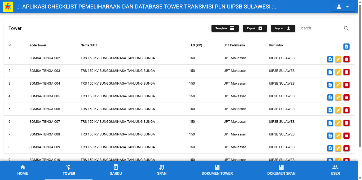The width and height of the screenshot is (362, 180).
Task: View details of SGMSA-TBNGA 008
Action: [x=330, y=135]
